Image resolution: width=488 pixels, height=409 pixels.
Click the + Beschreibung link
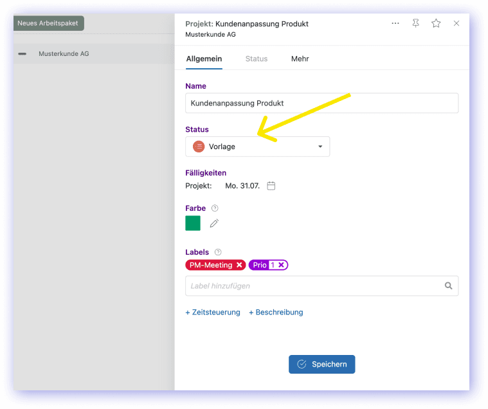click(x=276, y=313)
